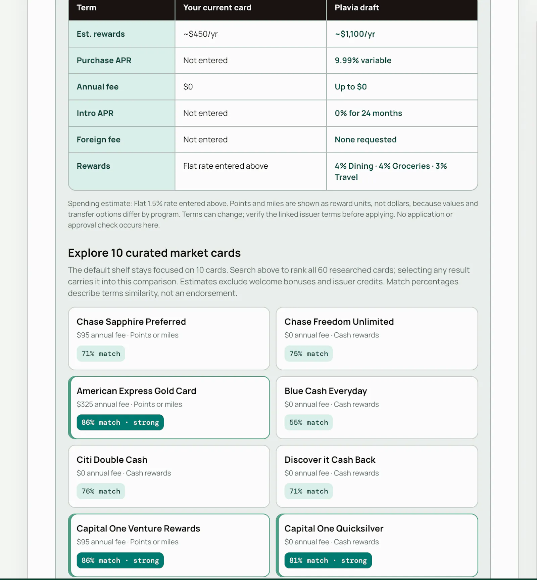This screenshot has height=580, width=537.
Task: Click the 81% match strong badge on Quicksilver
Action: click(328, 560)
